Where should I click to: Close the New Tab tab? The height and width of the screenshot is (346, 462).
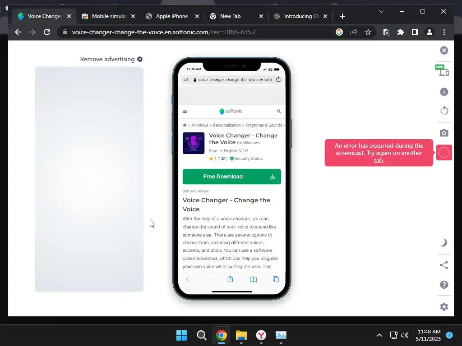click(x=261, y=16)
